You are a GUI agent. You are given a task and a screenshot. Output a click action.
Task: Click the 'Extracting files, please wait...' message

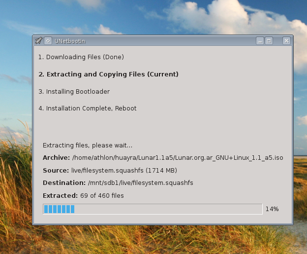(88, 145)
